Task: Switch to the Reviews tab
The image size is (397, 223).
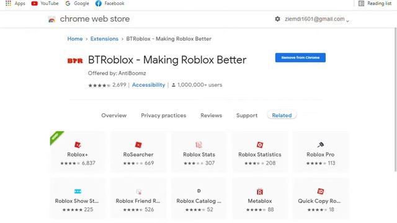Action: pyautogui.click(x=211, y=115)
